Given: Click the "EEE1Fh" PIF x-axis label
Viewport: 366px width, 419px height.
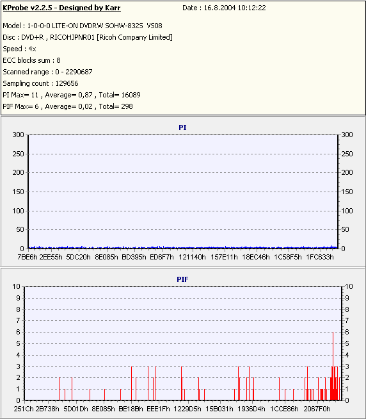Looking at the screenshot, I should pyautogui.click(x=158, y=409).
